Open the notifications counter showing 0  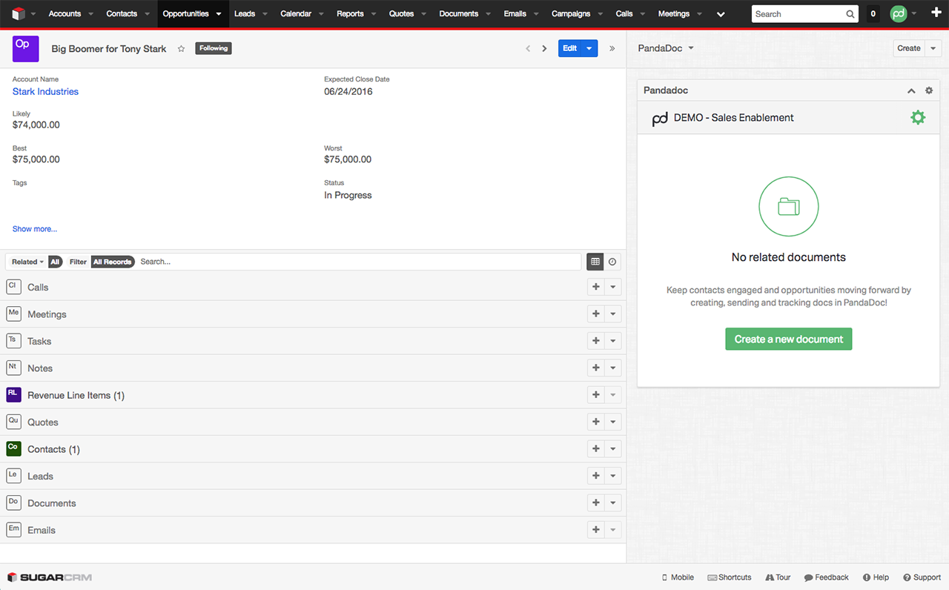tap(873, 13)
